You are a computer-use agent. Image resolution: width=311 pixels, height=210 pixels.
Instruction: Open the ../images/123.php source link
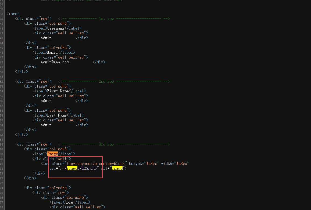pos(78,168)
